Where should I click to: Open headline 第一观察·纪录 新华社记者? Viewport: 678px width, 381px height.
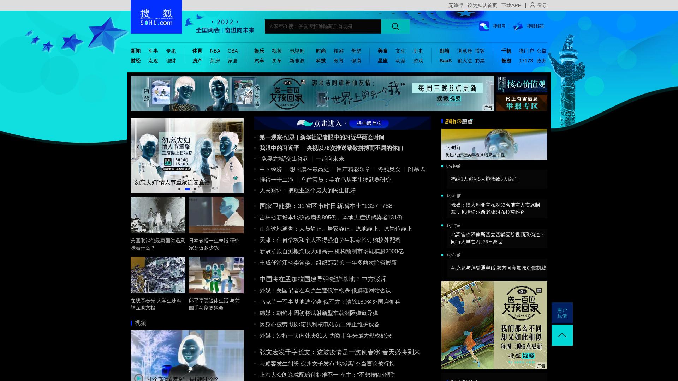point(322,137)
